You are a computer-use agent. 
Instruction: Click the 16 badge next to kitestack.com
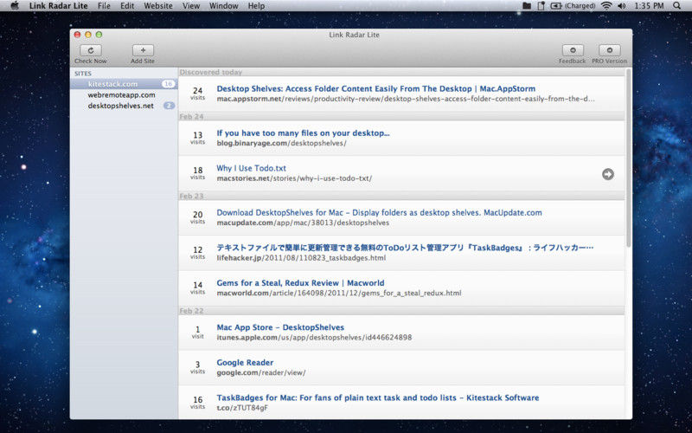(168, 84)
